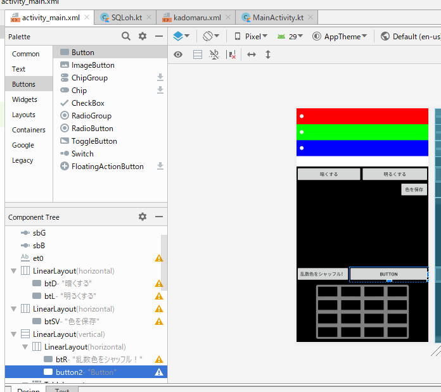Click warning icon on button2 row

click(x=159, y=372)
